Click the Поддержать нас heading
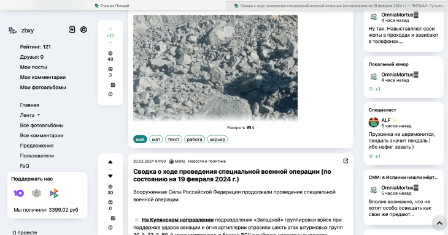Viewport: 448px width, 235px height. 32,179
